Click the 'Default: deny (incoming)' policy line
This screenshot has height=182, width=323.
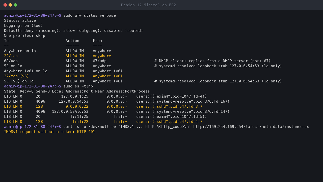pyautogui.click(x=73, y=31)
